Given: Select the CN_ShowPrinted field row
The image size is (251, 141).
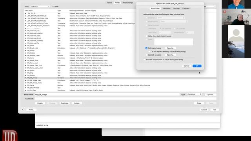Looking at the screenshot, I should point(120,88).
